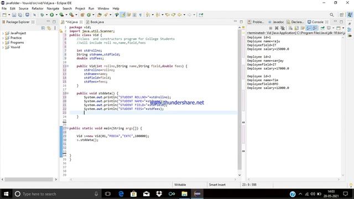Expand the Youvid project node
The width and height of the screenshot is (354, 199).
(3, 48)
